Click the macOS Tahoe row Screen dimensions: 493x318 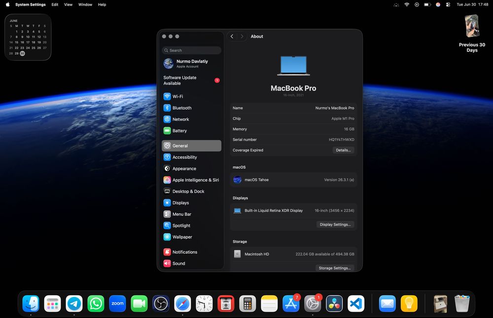293,180
